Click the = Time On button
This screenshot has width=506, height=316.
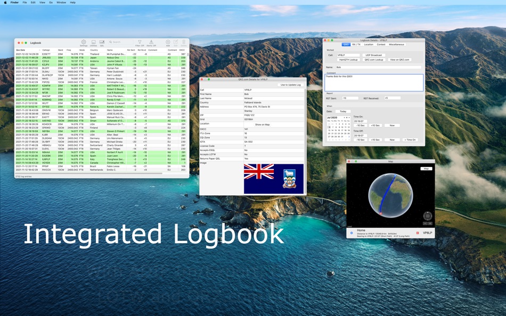pos(410,140)
